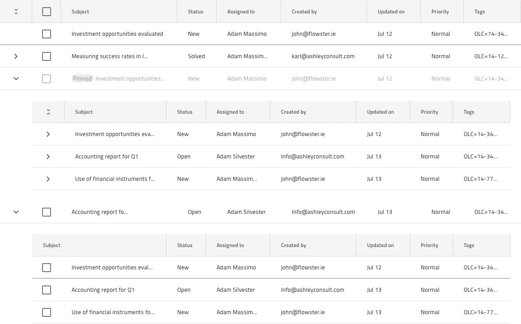The width and height of the screenshot is (521, 324).
Task: Toggle the select-all checkbox in the main header
Action: (47, 12)
